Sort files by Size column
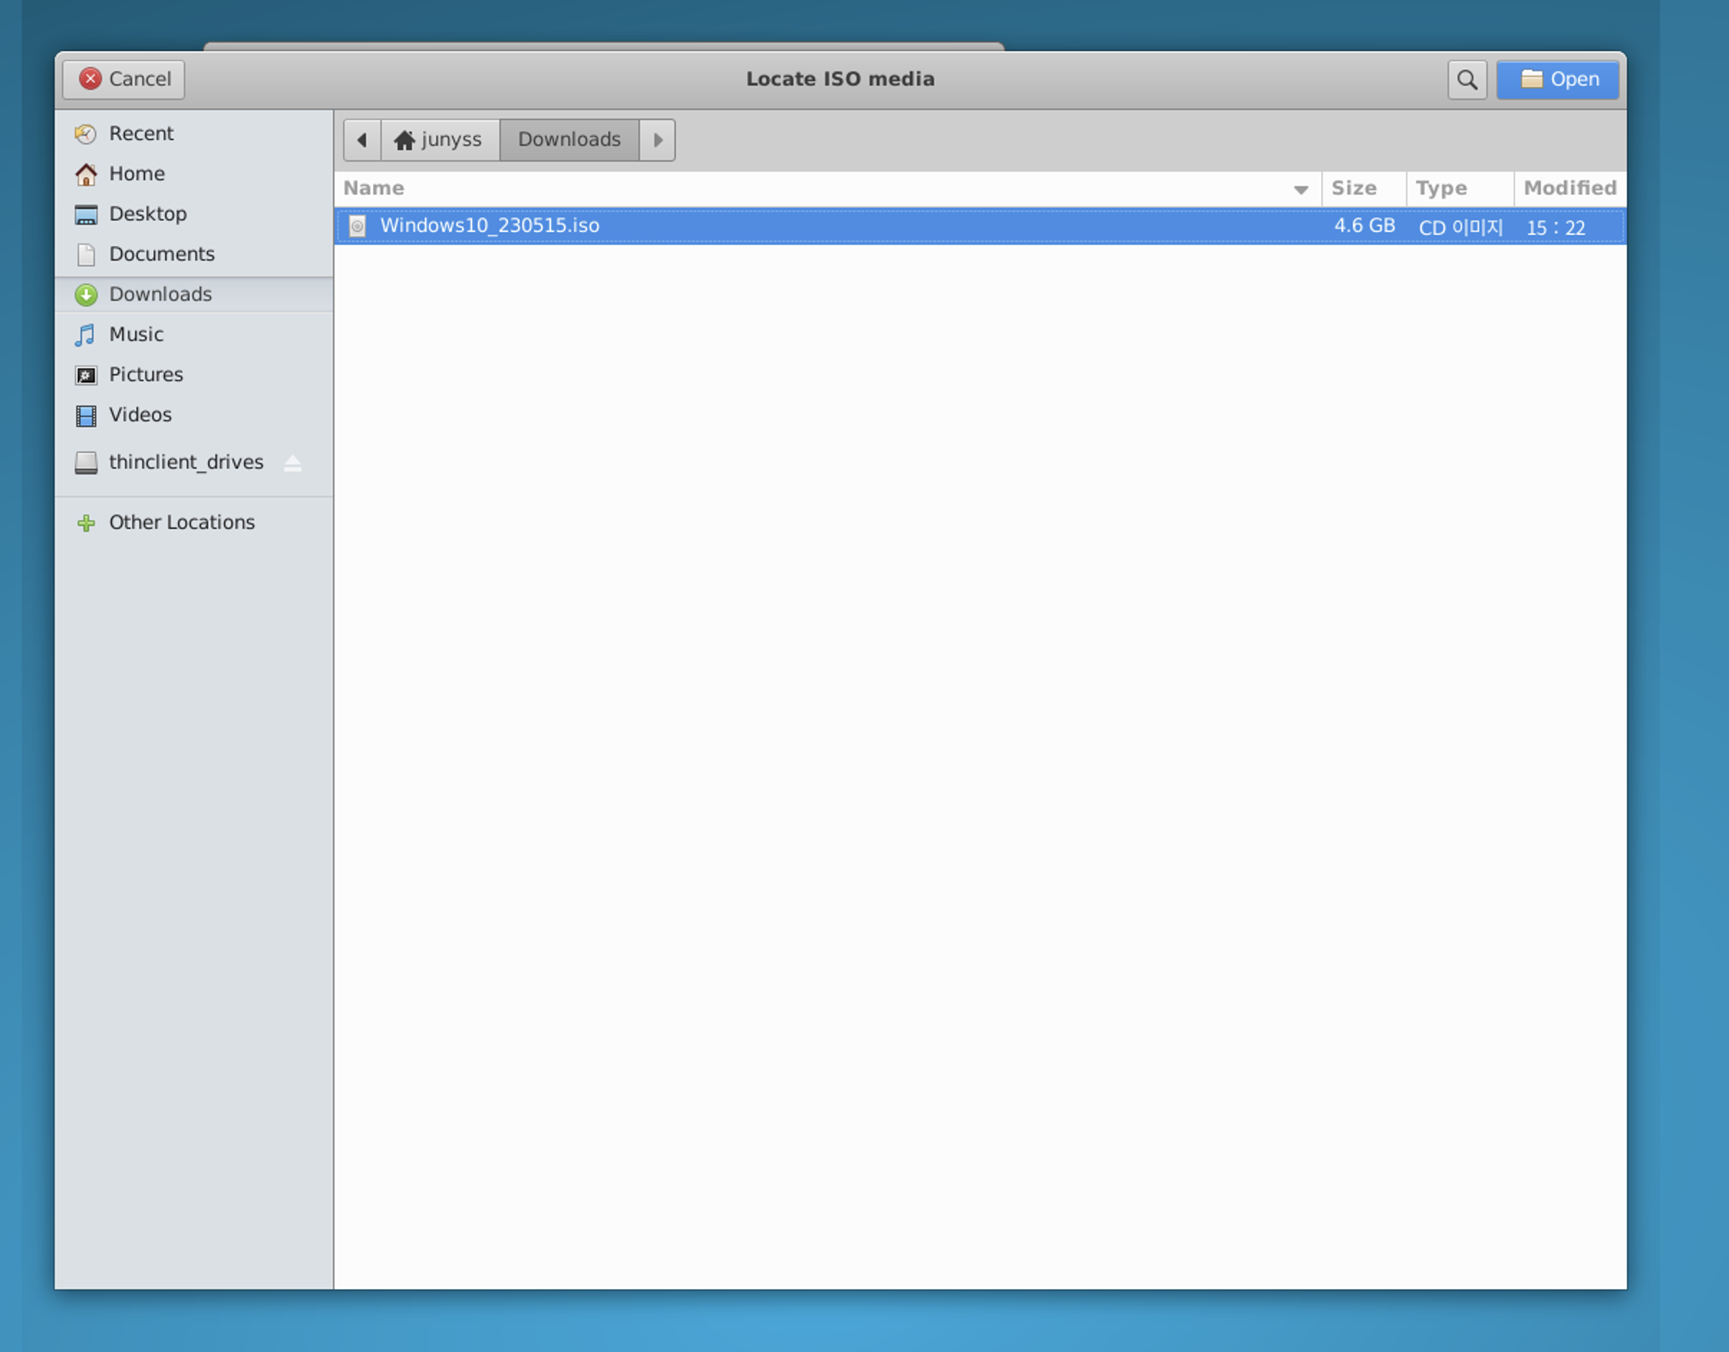The image size is (1729, 1352). (x=1354, y=189)
